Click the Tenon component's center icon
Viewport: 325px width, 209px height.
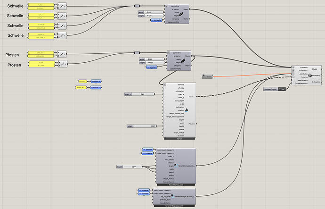point(187,110)
